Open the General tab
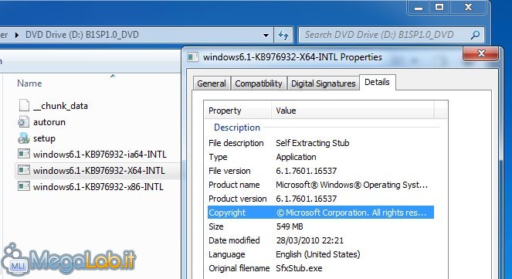 pyautogui.click(x=212, y=83)
